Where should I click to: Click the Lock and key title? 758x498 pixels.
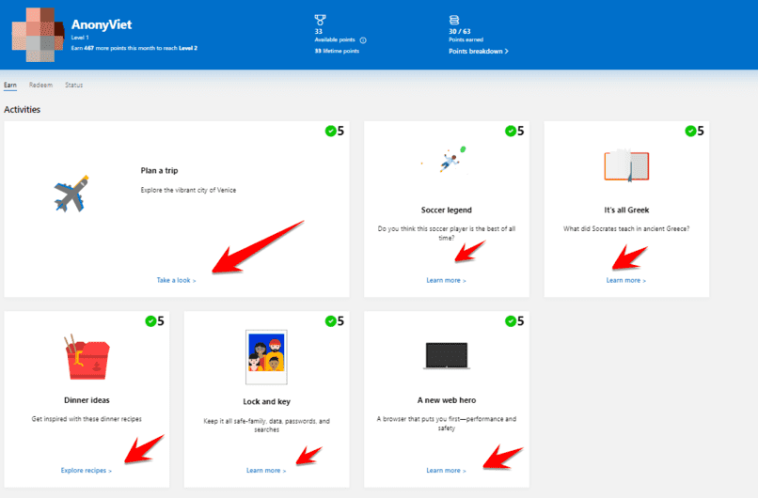pyautogui.click(x=266, y=402)
